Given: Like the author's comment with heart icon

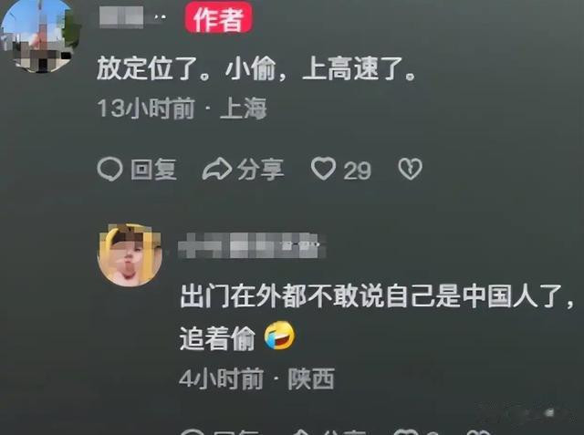Looking at the screenshot, I should coord(323,169).
